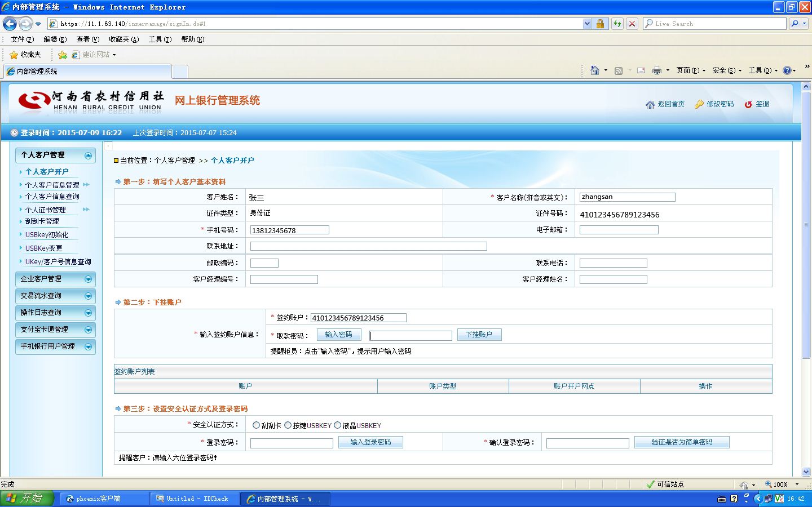Viewport: 812px width, 507px height.
Task: Click the 电子邮箱 input field
Action: coord(619,230)
